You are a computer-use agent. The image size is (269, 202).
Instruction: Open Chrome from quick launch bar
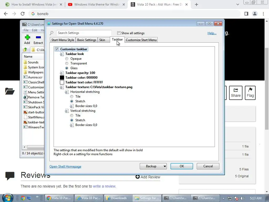tap(23, 198)
